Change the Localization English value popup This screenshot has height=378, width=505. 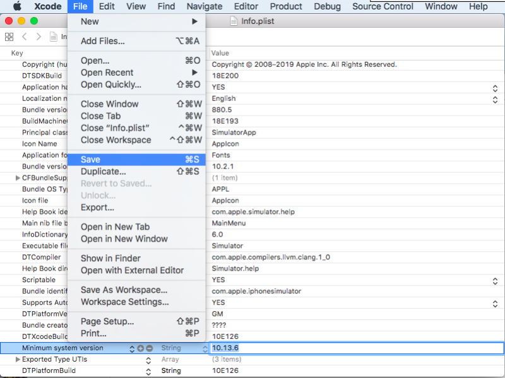pyautogui.click(x=495, y=100)
